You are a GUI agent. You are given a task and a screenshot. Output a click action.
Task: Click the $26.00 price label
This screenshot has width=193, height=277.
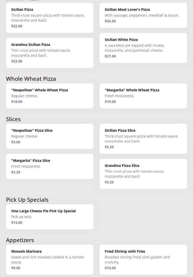pos(110,21)
